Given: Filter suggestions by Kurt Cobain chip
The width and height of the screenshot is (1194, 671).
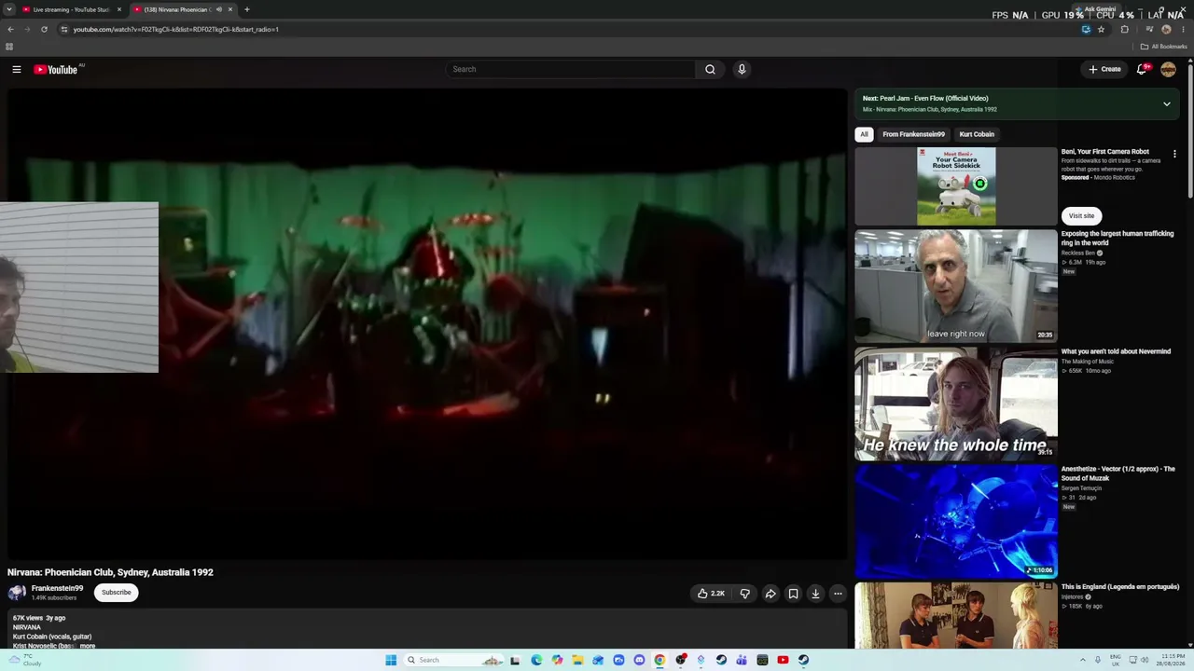Looking at the screenshot, I should (x=977, y=134).
